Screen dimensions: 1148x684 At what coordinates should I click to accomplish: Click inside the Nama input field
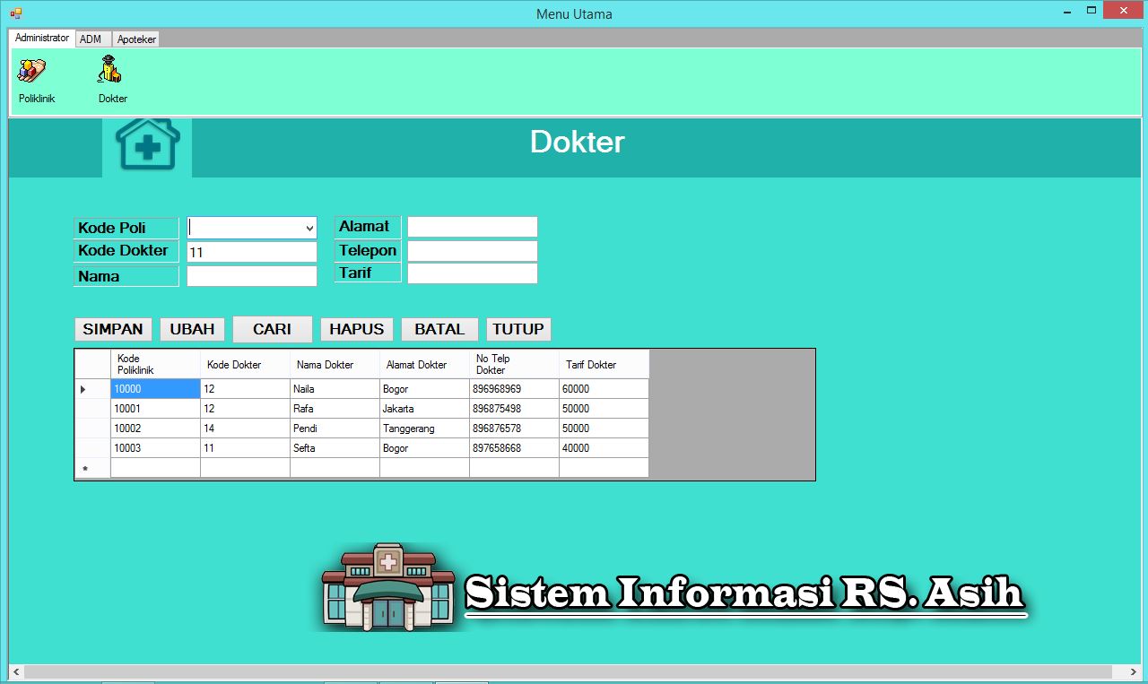(x=251, y=275)
